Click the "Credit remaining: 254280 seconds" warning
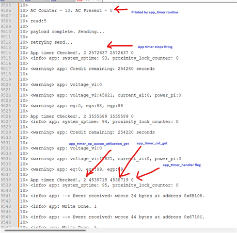Image resolution: width=237 pixels, height=233 pixels. click(x=93, y=69)
